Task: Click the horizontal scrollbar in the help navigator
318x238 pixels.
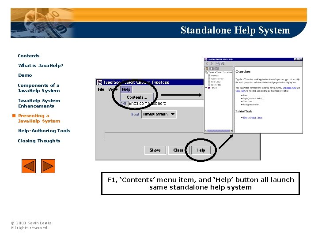Action: pyautogui.click(x=218, y=131)
